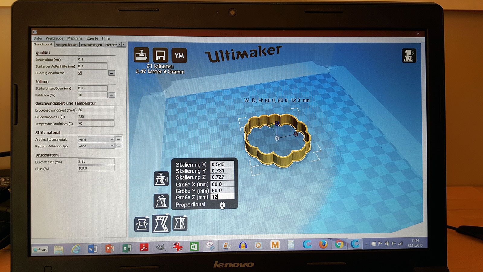Click the Drucktemperatur input field
The image size is (483, 272).
pyautogui.click(x=96, y=117)
